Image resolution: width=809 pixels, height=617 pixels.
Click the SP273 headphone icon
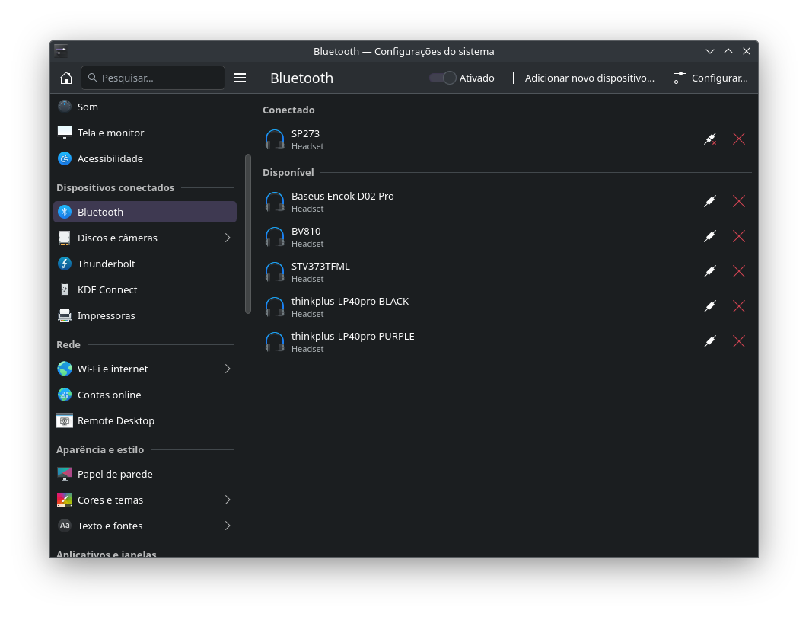[x=275, y=139]
